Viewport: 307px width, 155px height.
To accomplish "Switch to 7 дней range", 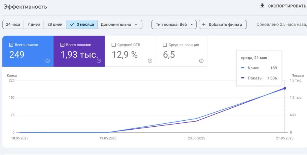I will pos(34,24).
